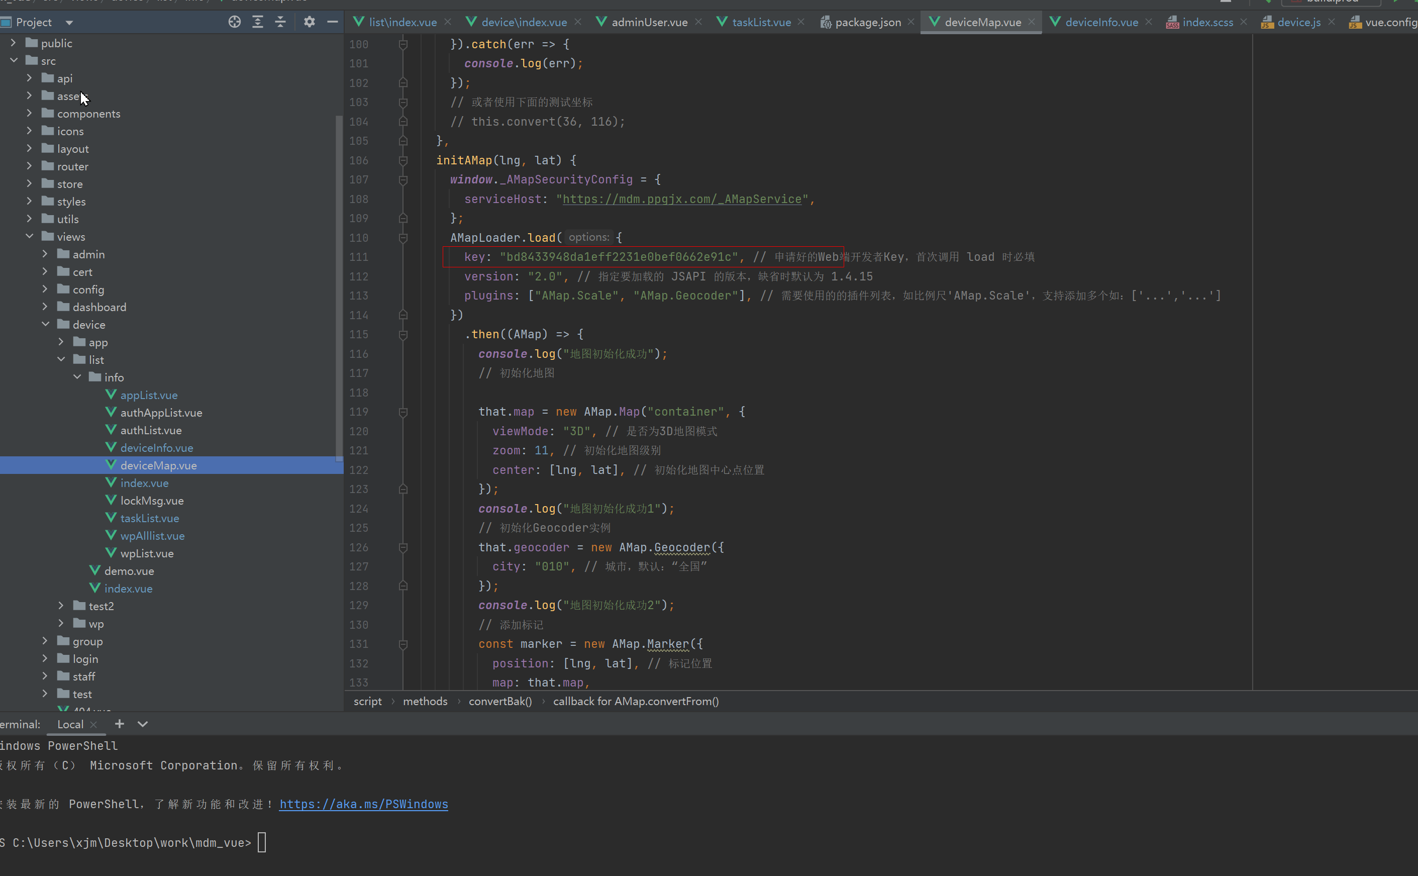Click the methods breadcrumb item
1418x876 pixels.
click(425, 701)
